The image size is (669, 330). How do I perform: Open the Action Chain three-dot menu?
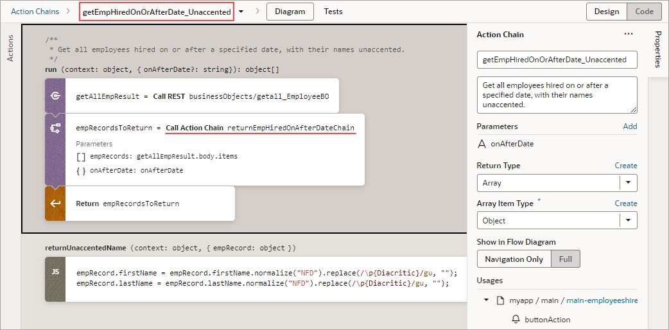tap(629, 34)
